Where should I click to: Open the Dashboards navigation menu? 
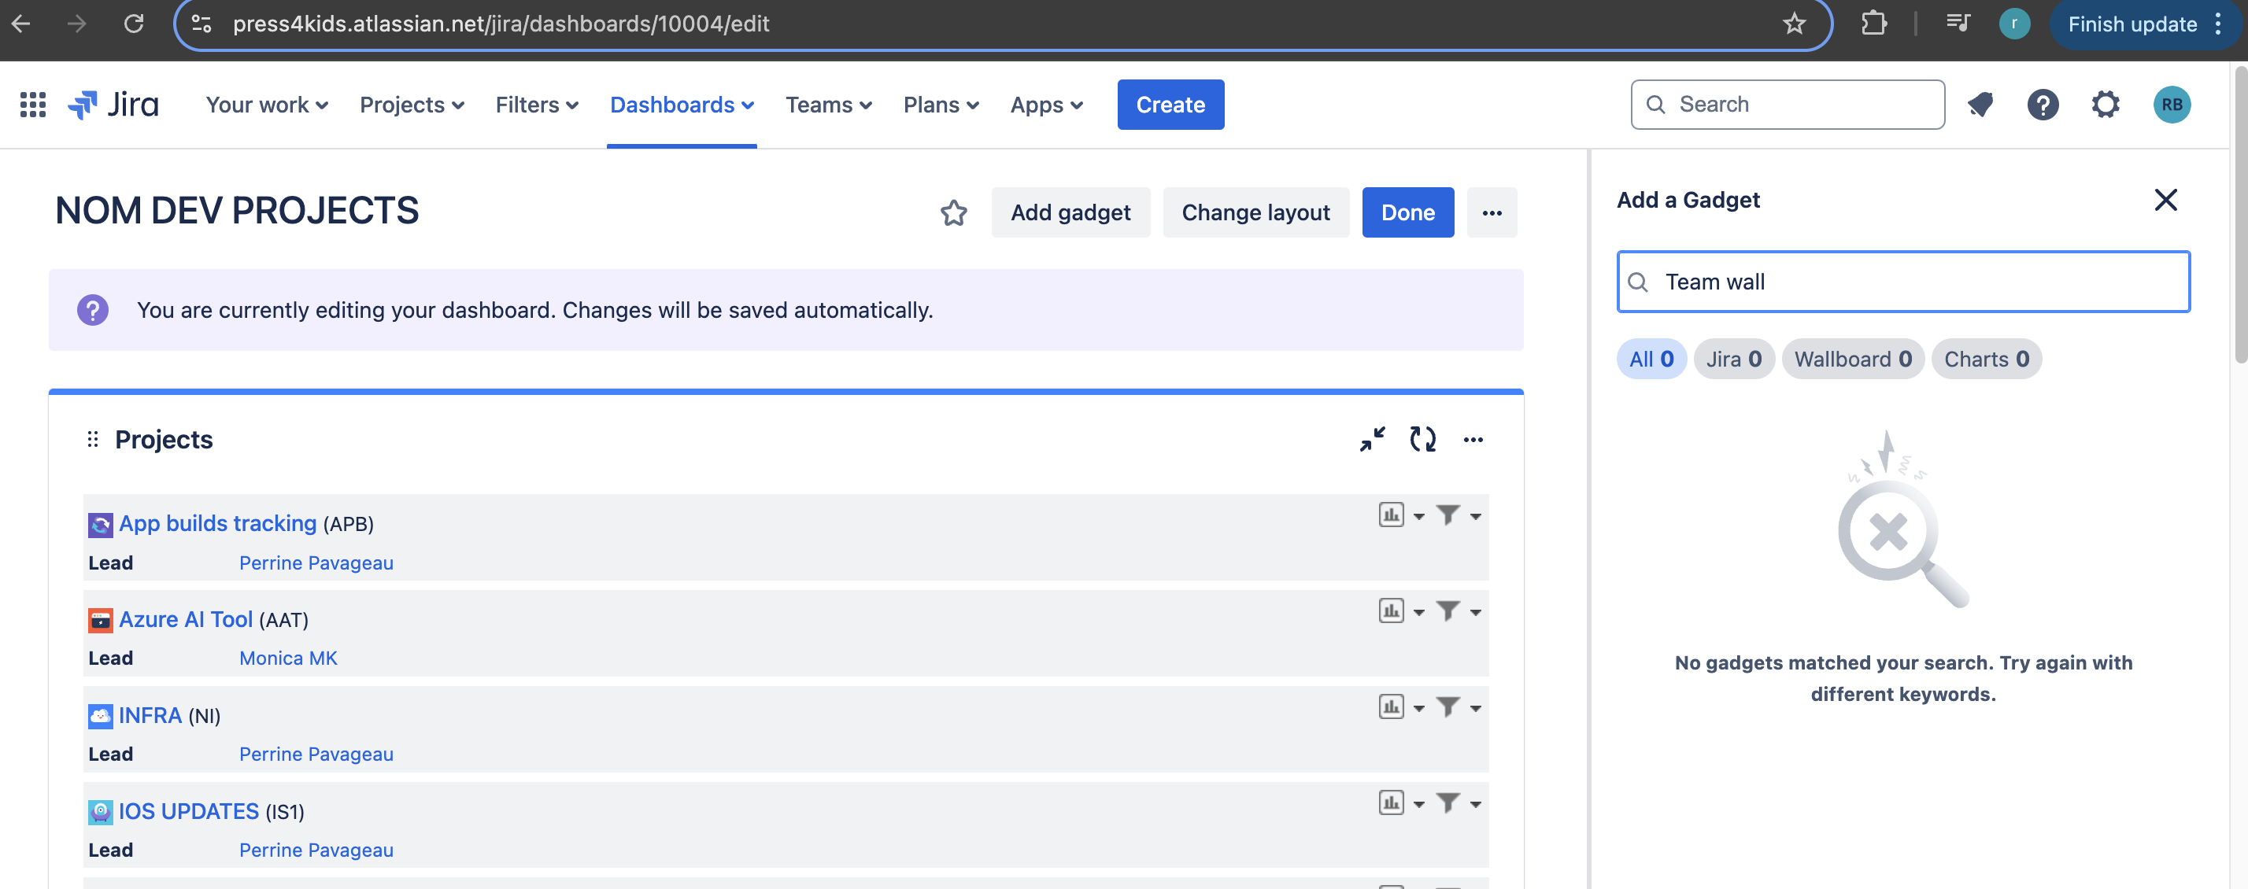[682, 105]
